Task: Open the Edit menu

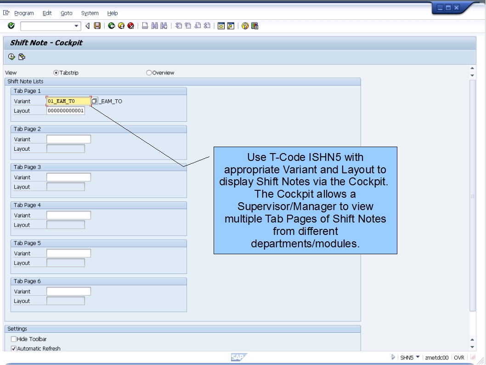Action: point(47,13)
